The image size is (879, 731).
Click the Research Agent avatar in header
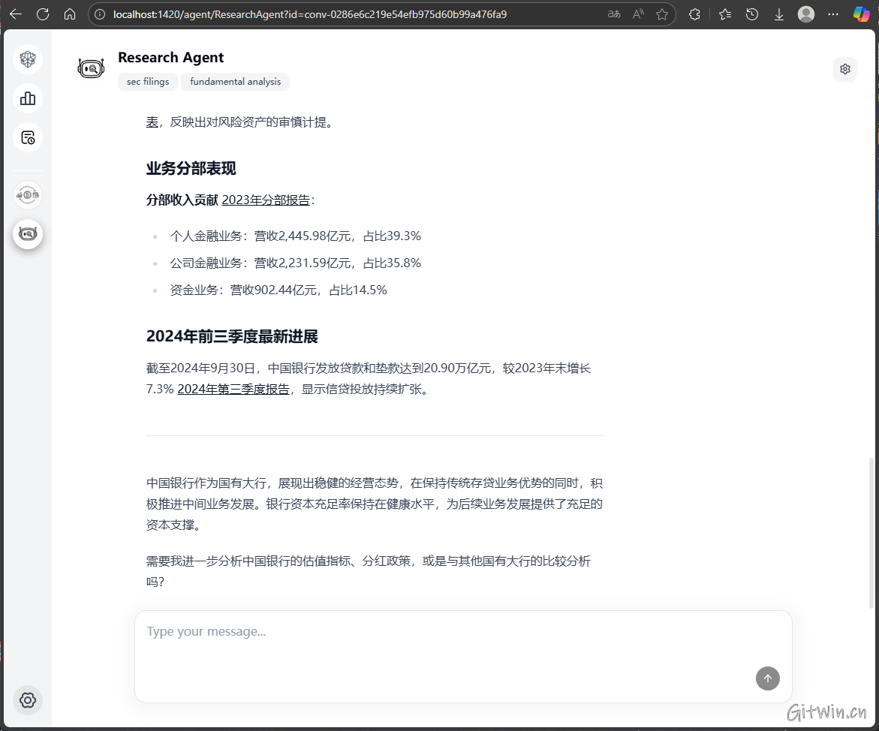pyautogui.click(x=91, y=69)
